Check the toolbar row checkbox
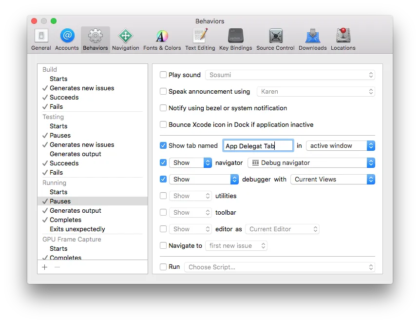Screen dimensions: 420x323 point(163,212)
